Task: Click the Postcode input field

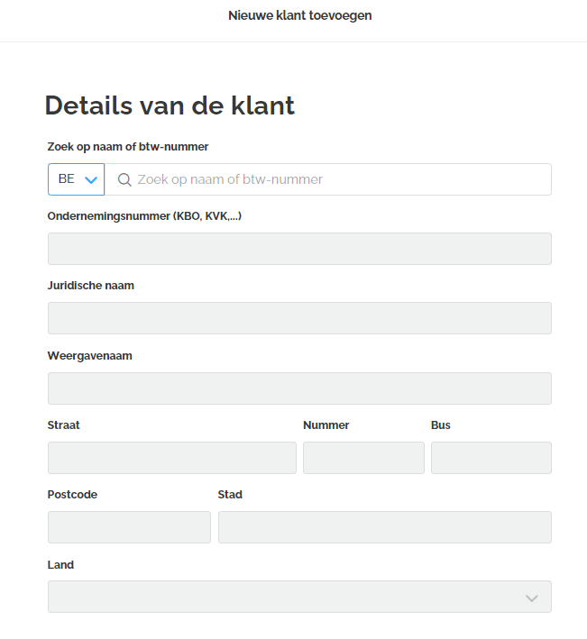Action: [x=129, y=527]
